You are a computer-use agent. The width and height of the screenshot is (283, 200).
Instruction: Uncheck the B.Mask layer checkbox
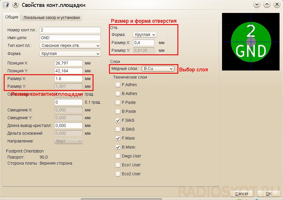point(118,147)
